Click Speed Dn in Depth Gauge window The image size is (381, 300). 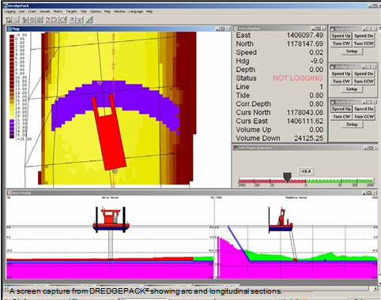[x=364, y=109]
